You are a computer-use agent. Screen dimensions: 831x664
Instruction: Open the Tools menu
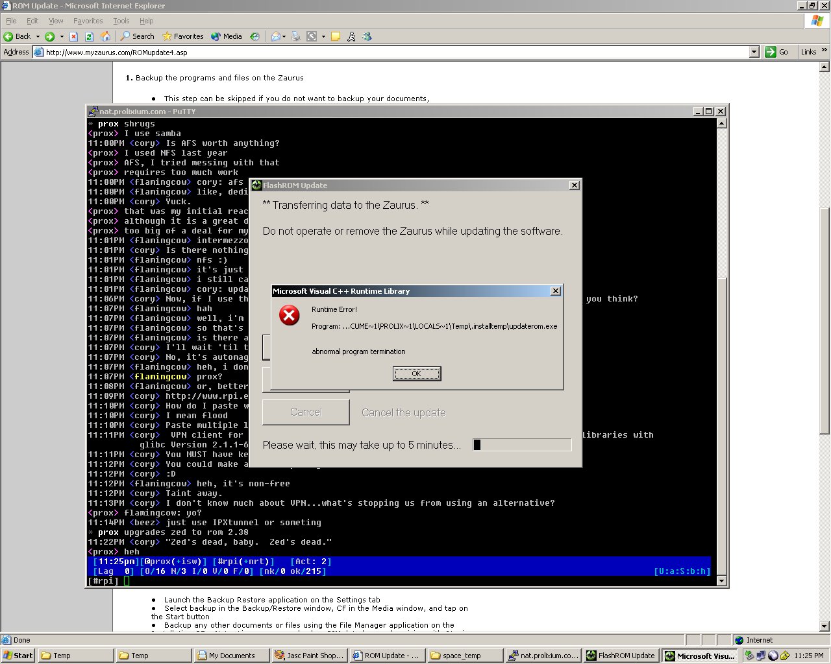click(121, 21)
